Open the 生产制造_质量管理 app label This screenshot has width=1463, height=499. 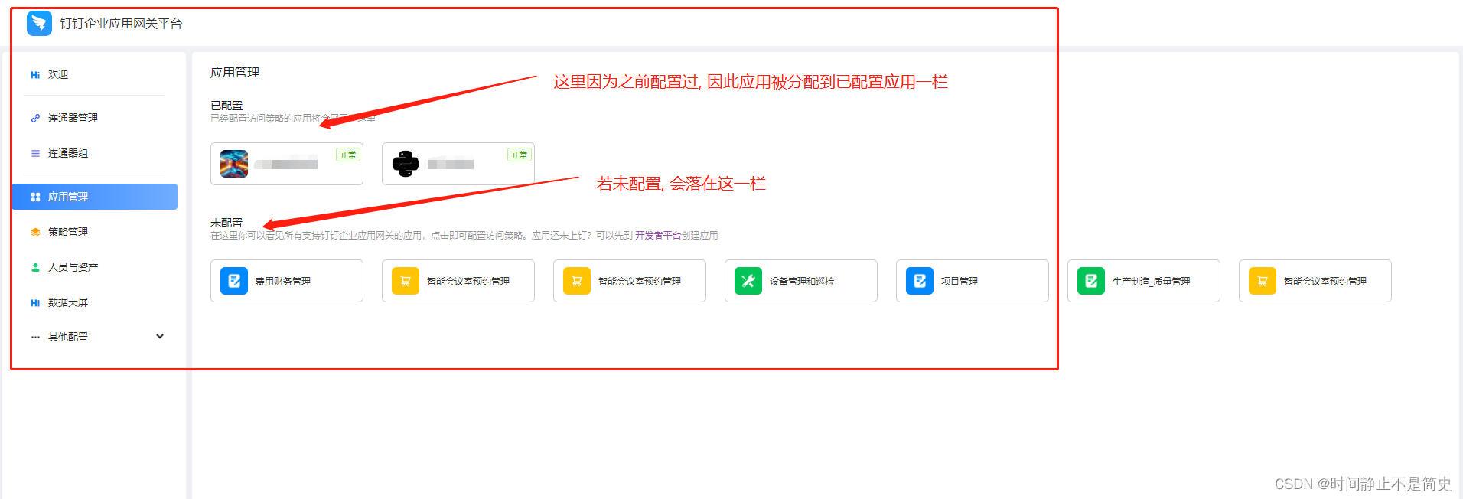(x=1151, y=282)
